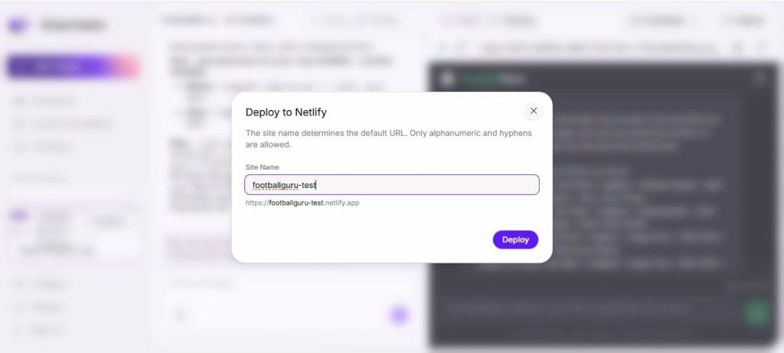
Task: Click the Deploy to Netlify heading
Action: point(286,112)
